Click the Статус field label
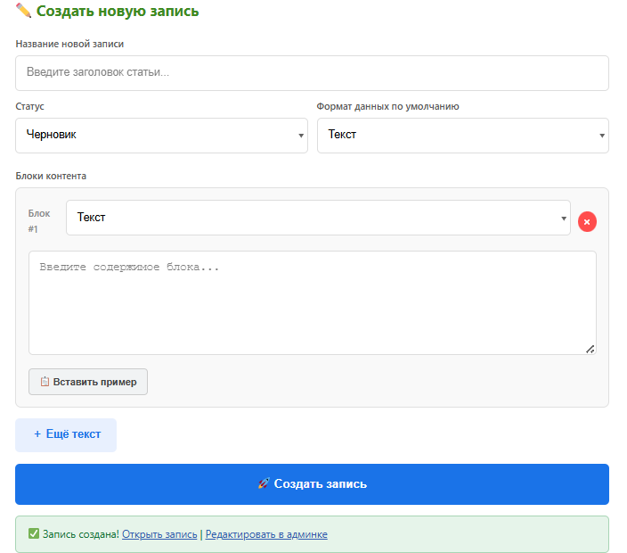Viewport: 627px width, 553px height. click(x=30, y=106)
